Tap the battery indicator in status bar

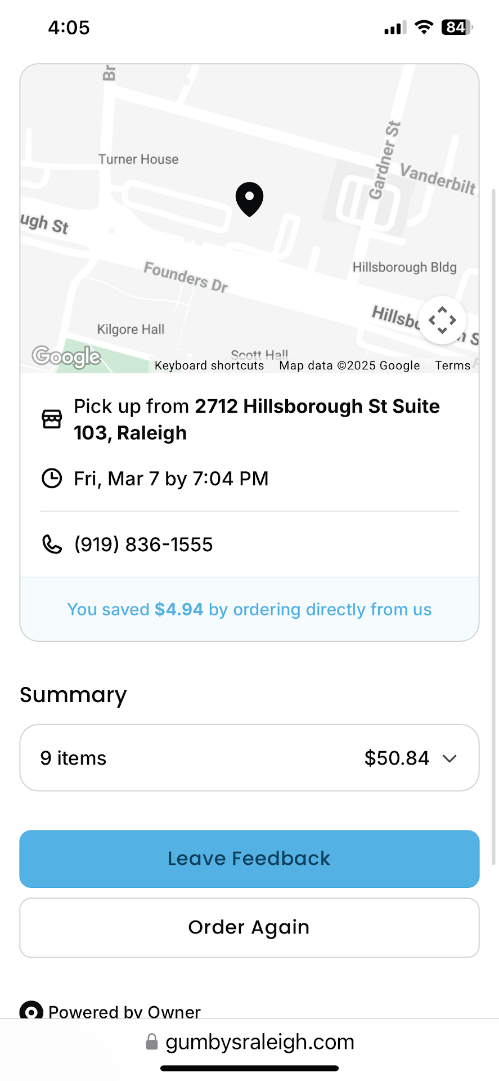pos(457,27)
